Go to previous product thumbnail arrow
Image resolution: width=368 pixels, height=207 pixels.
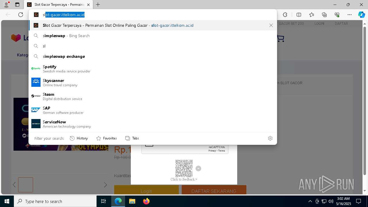pyautogui.click(x=14, y=185)
